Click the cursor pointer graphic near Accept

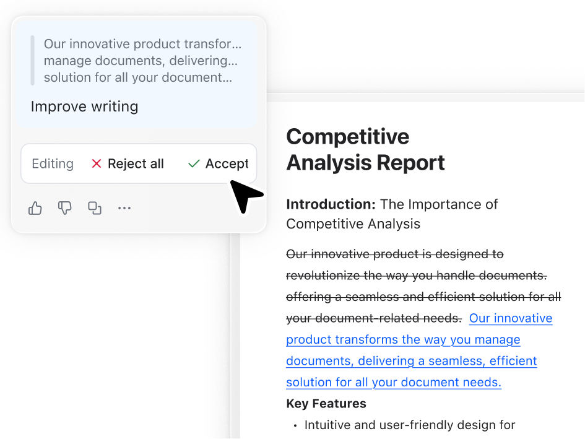[245, 195]
